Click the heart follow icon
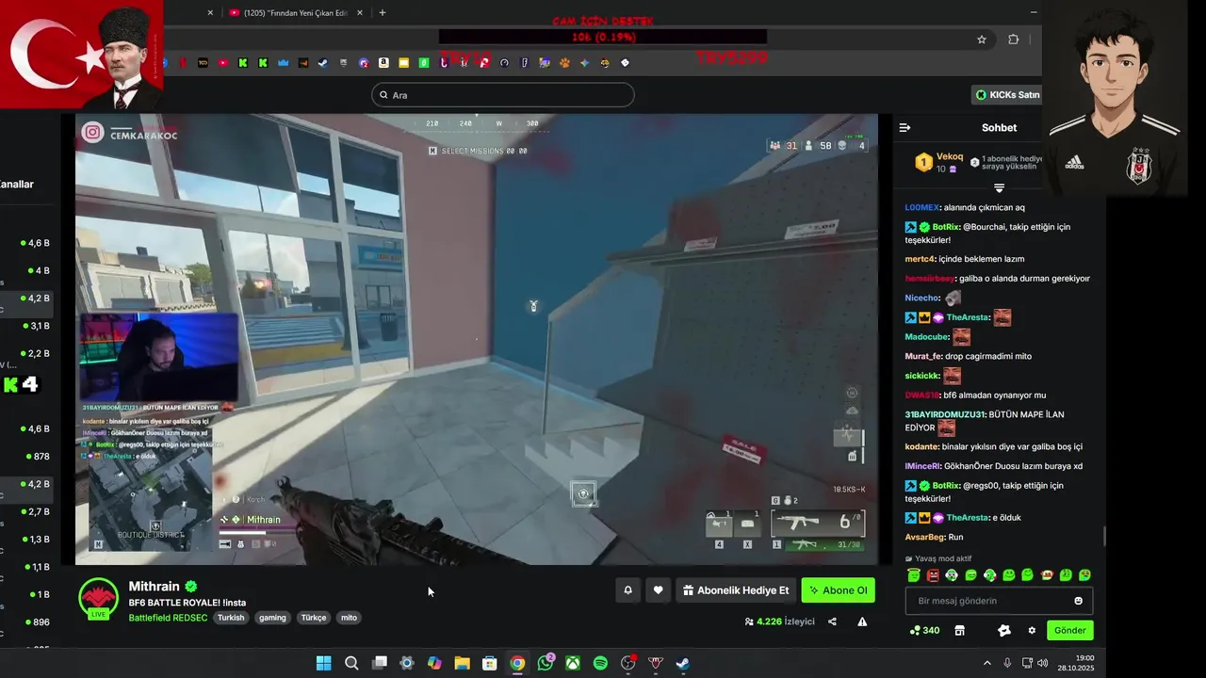 click(x=659, y=590)
